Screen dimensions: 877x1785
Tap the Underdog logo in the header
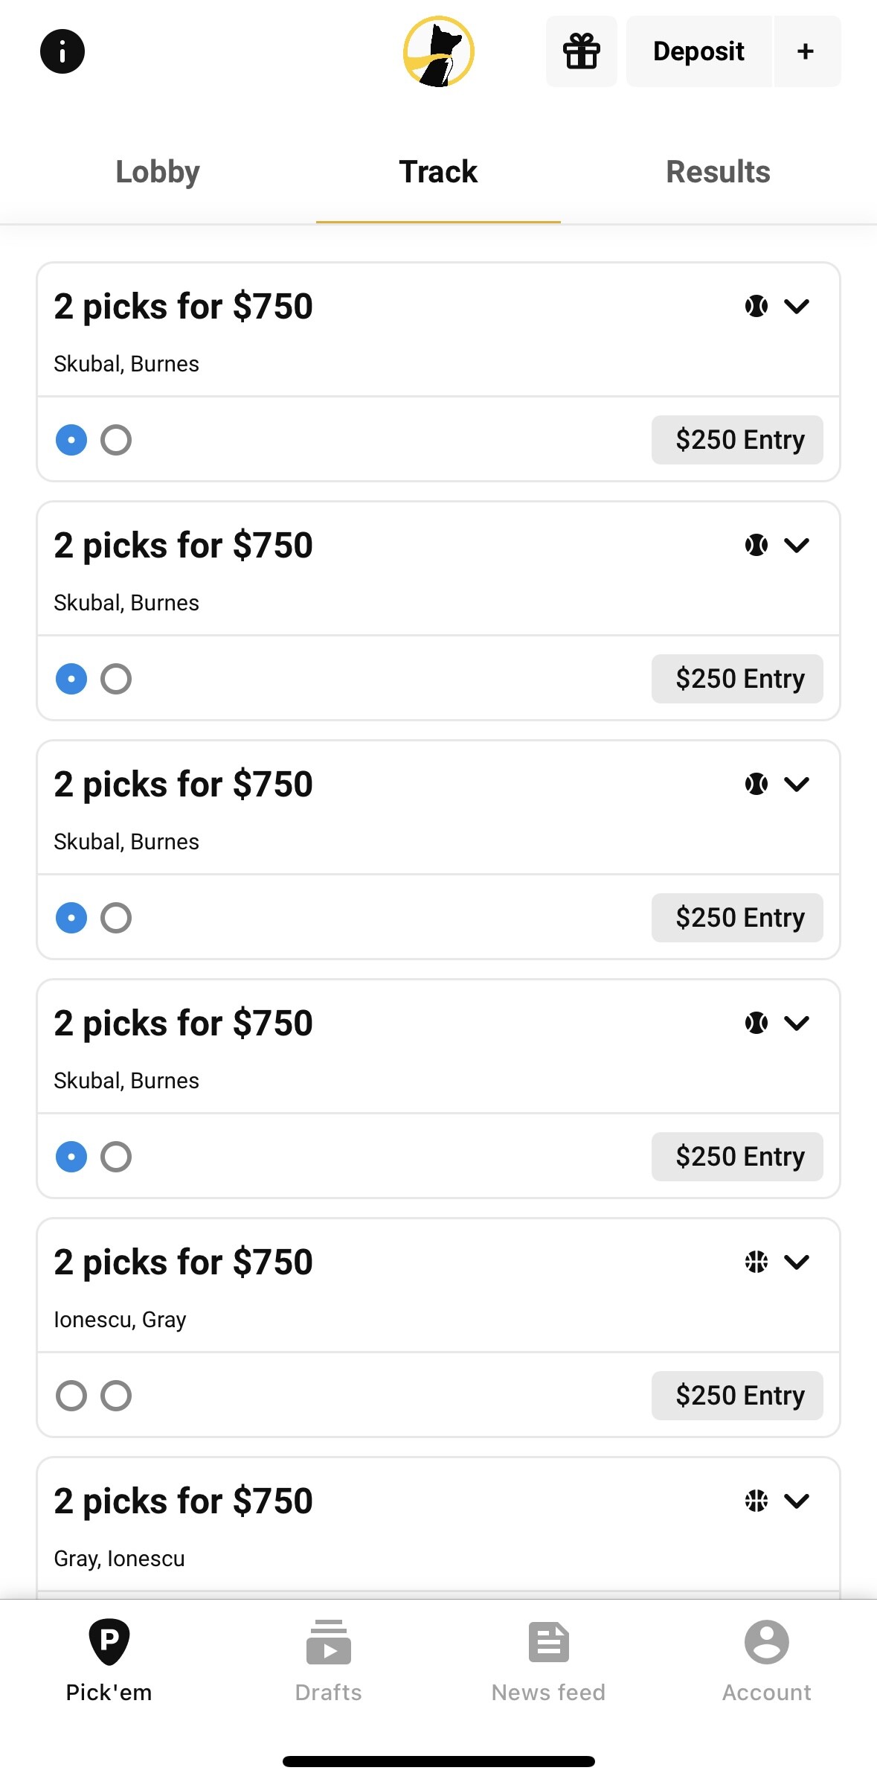[x=438, y=51]
